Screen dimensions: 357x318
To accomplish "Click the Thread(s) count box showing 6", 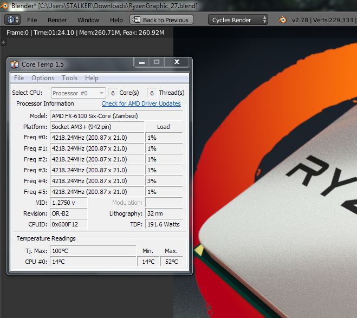I will click(x=152, y=93).
